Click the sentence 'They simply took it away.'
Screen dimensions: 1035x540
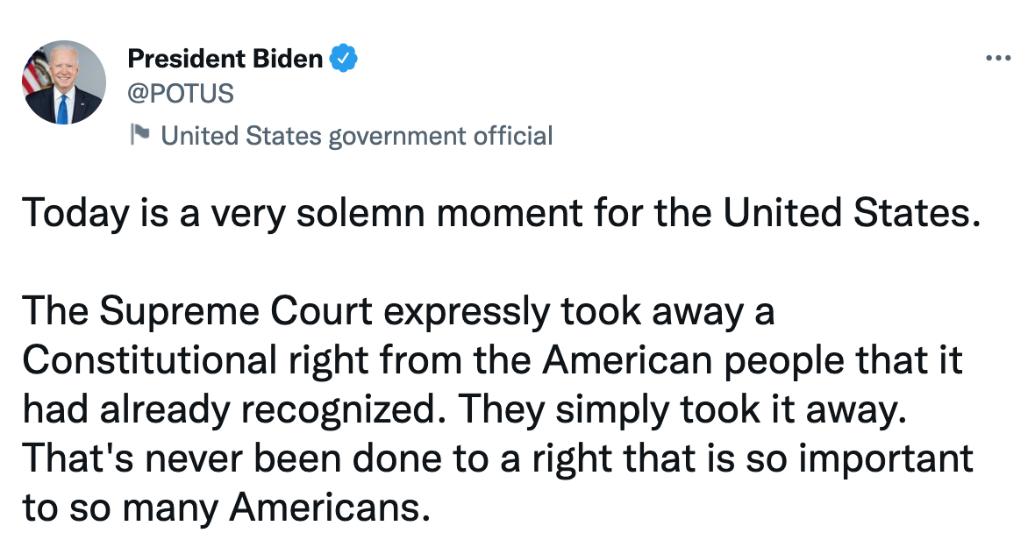pyautogui.click(x=679, y=409)
